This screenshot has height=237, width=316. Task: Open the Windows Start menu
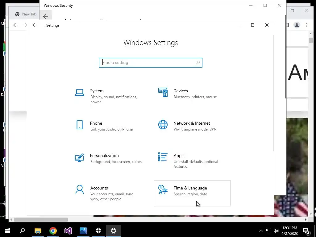(x=7, y=231)
